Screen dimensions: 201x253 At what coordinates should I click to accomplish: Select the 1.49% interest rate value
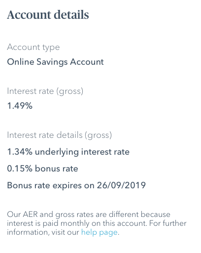[20, 106]
